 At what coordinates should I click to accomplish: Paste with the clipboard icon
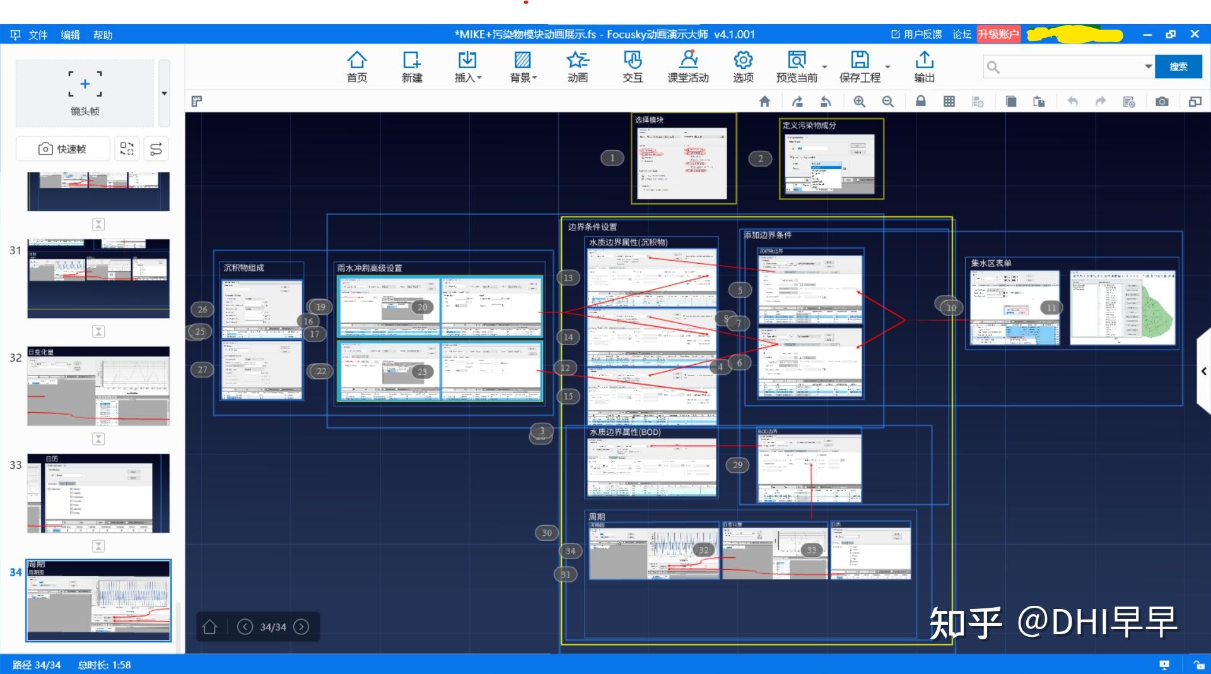pyautogui.click(x=1039, y=102)
